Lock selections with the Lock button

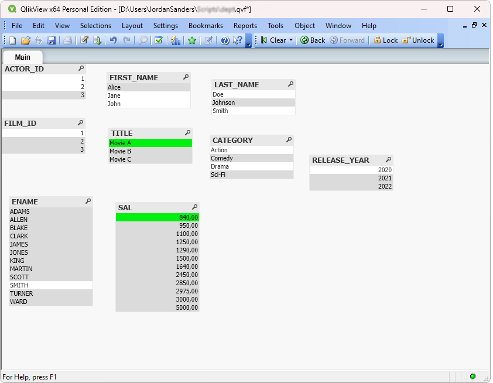click(386, 40)
